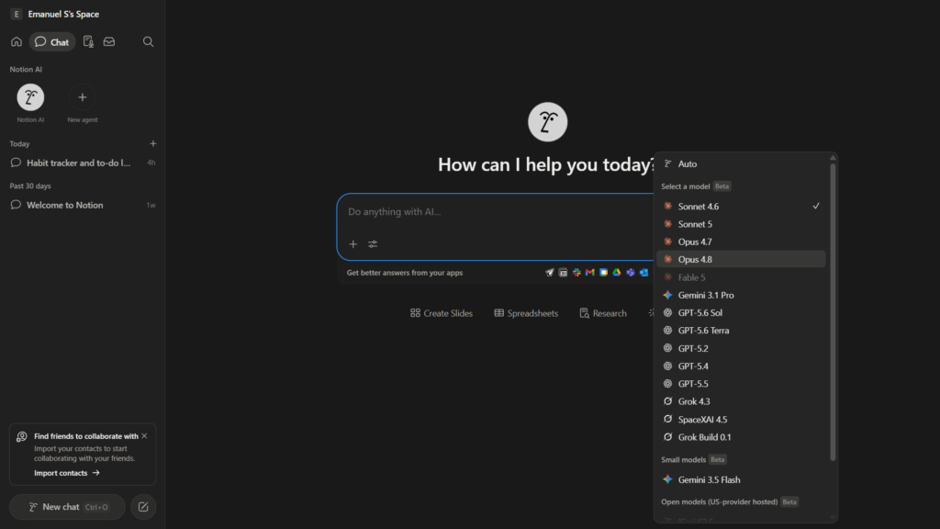Image resolution: width=940 pixels, height=529 pixels.
Task: Choose GPT-5.2 model
Action: click(x=741, y=348)
